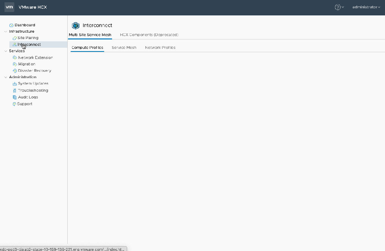Click the Support icon in sidebar
Viewport: 385px width, 251px height.
pyautogui.click(x=15, y=104)
